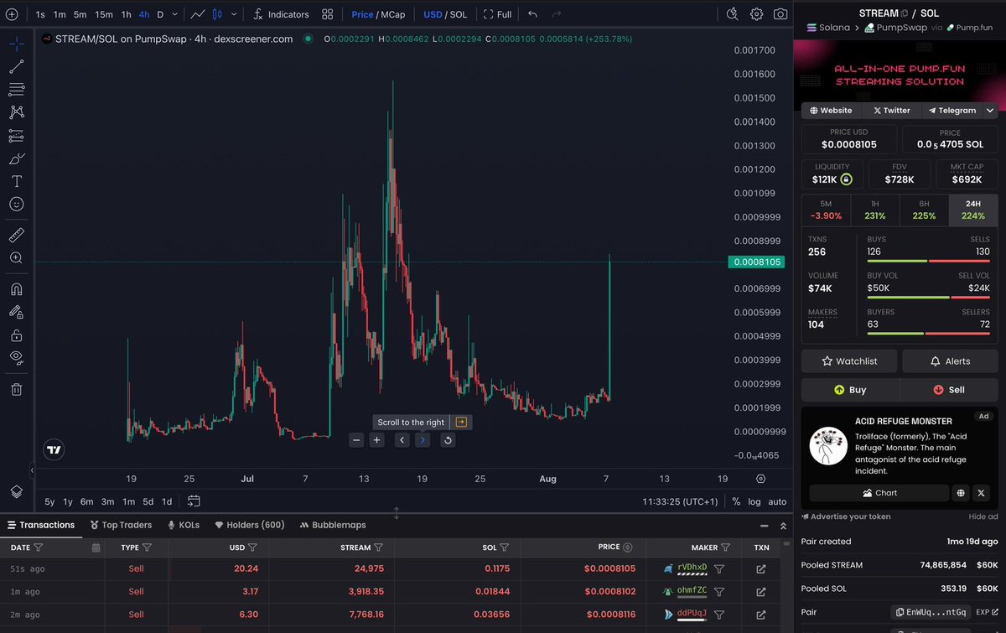This screenshot has height=633, width=1006.
Task: Open the Fibonacci retracement tools
Action: (x=17, y=89)
